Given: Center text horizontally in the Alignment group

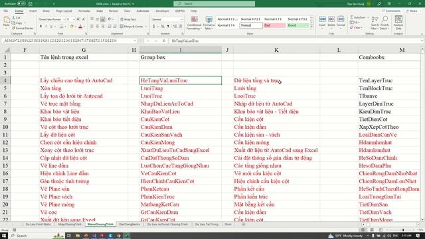Looking at the screenshot, I should coord(98,27).
